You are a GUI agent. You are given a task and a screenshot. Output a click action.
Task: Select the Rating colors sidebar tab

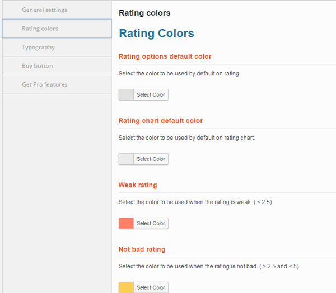[40, 29]
